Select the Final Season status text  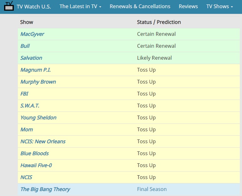point(152,189)
